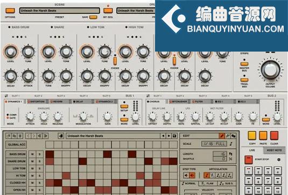
Task: Select the line draw edit tool
Action: point(228,136)
